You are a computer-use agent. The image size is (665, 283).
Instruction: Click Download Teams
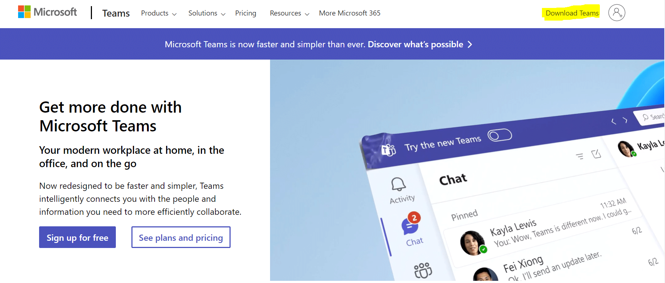coord(572,13)
